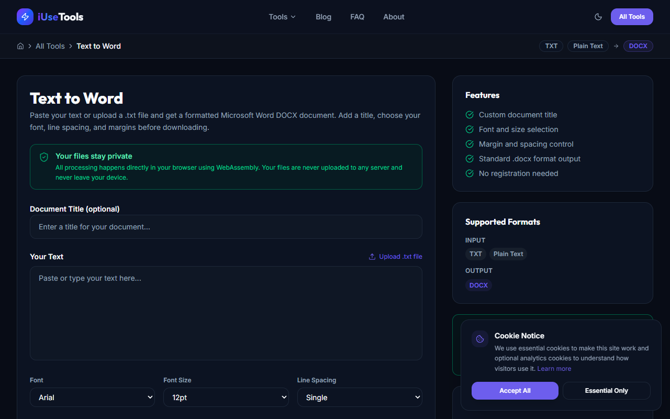The image size is (670, 419).
Task: Open the Font dropdown showing Arial
Action: click(x=92, y=397)
